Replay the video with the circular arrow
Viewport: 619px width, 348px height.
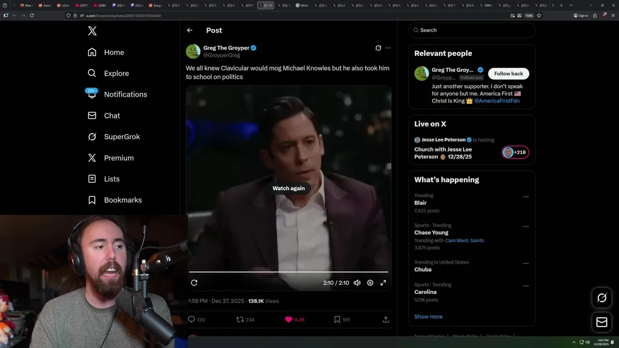click(194, 283)
